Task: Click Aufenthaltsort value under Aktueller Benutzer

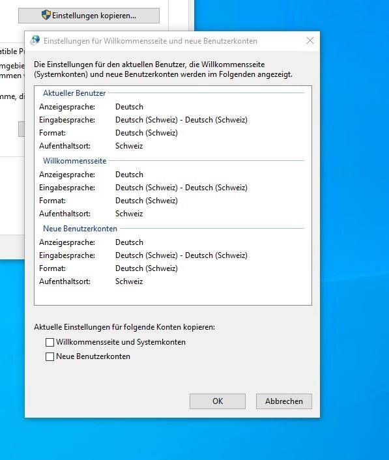Action: point(129,146)
